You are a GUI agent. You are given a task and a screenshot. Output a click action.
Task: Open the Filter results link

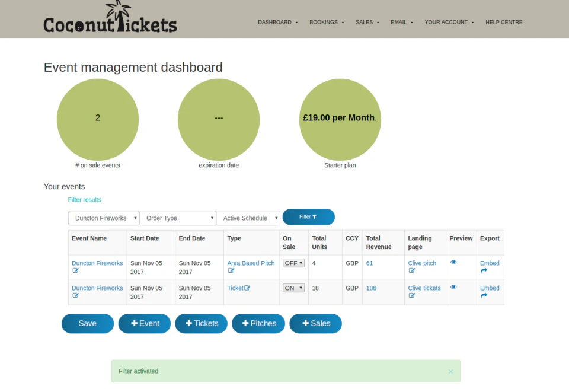(x=84, y=200)
